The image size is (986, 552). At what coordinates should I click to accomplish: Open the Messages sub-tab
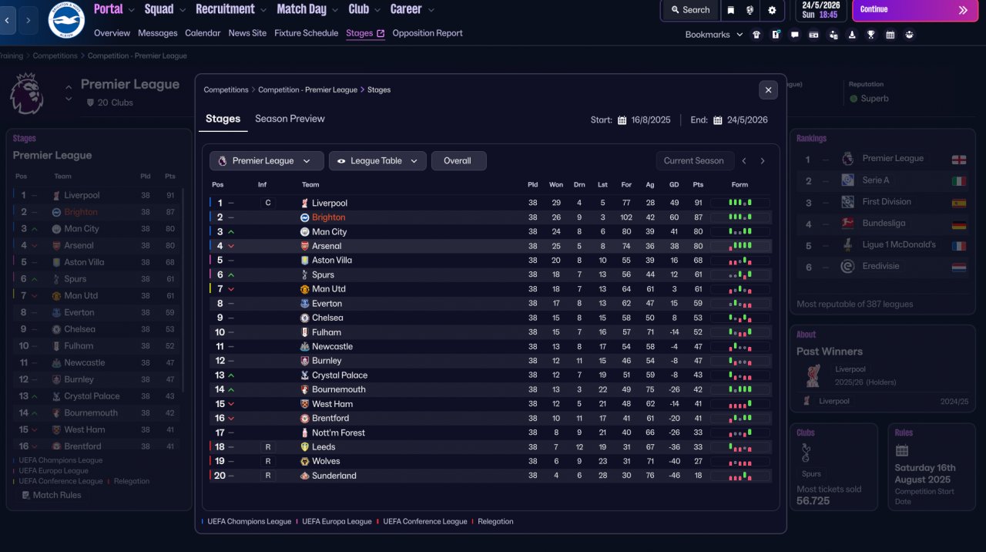(x=157, y=33)
